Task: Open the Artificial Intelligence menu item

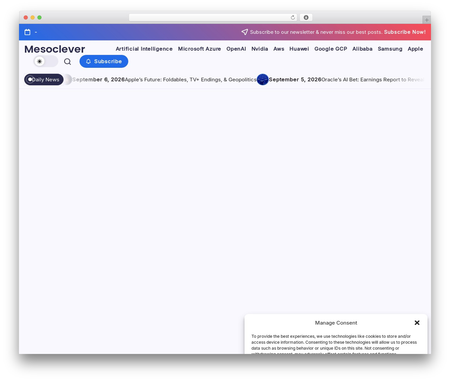Action: pos(144,49)
